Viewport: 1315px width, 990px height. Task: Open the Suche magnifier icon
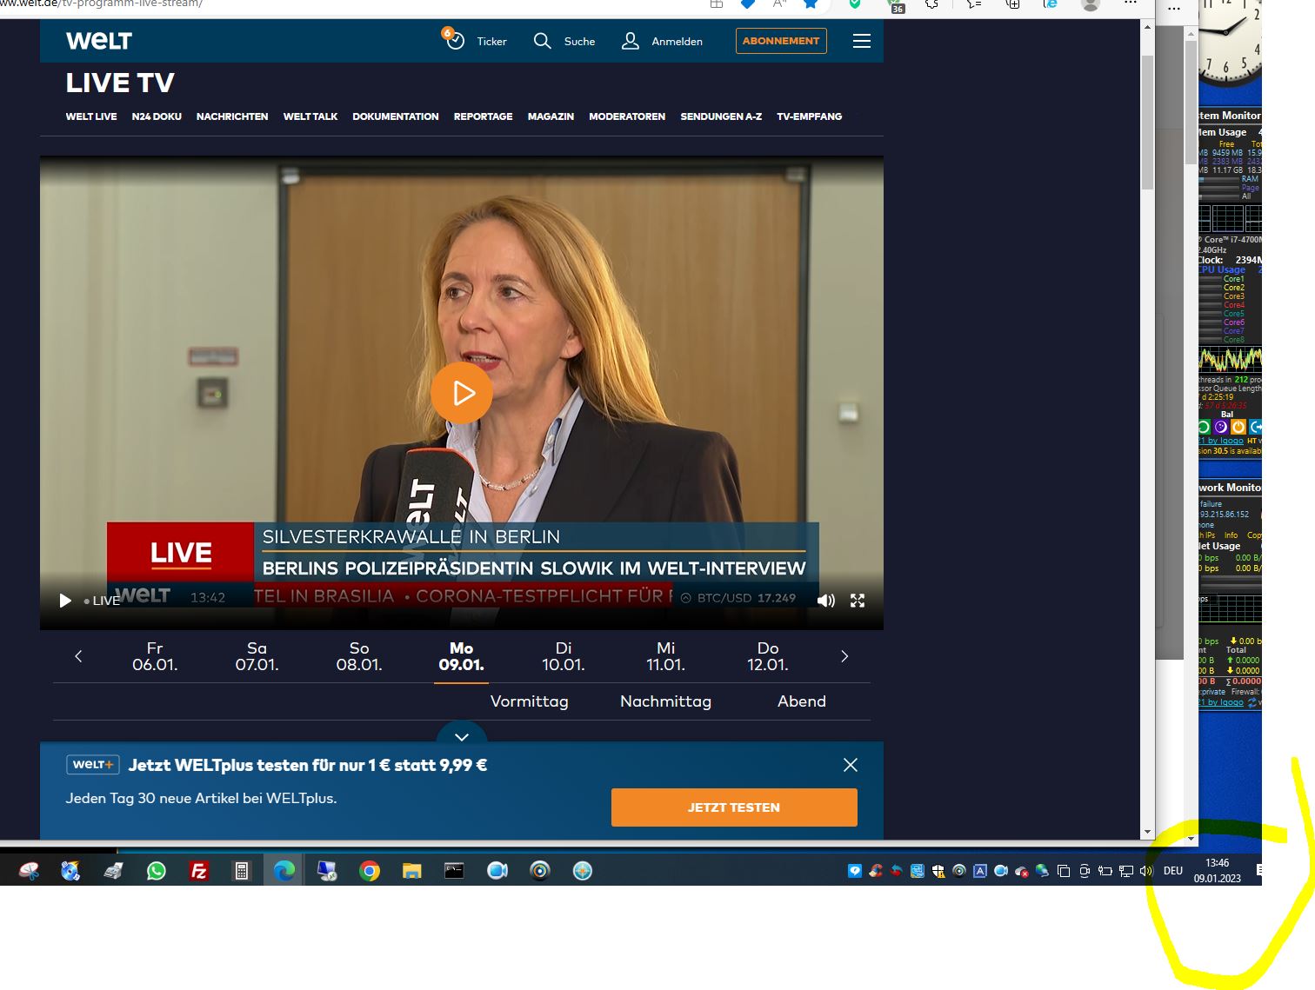pos(542,41)
